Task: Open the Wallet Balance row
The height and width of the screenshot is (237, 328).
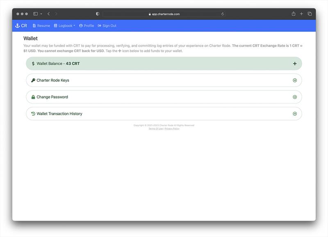Action: pos(164,64)
